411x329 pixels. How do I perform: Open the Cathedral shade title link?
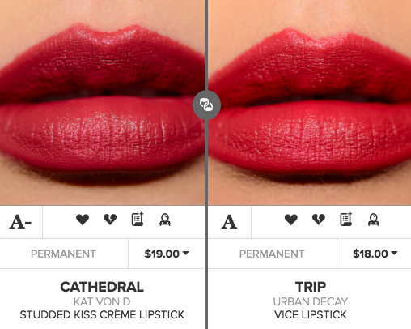point(102,287)
